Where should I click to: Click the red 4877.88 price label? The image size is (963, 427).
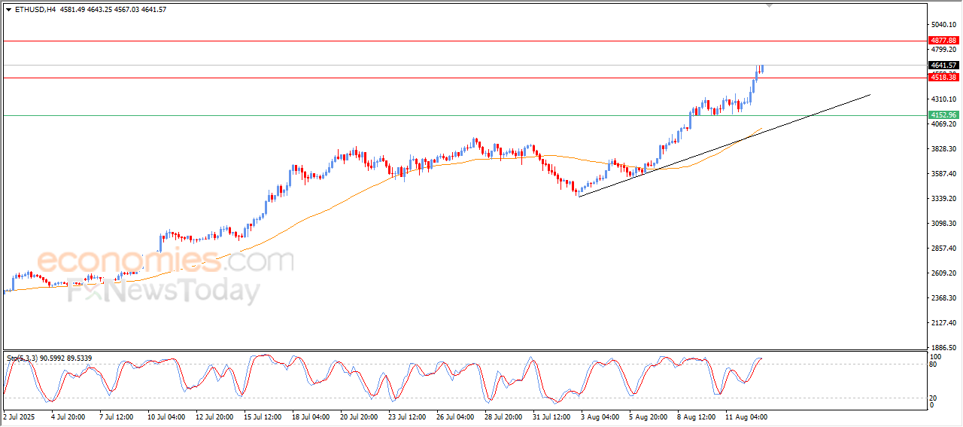click(x=943, y=40)
